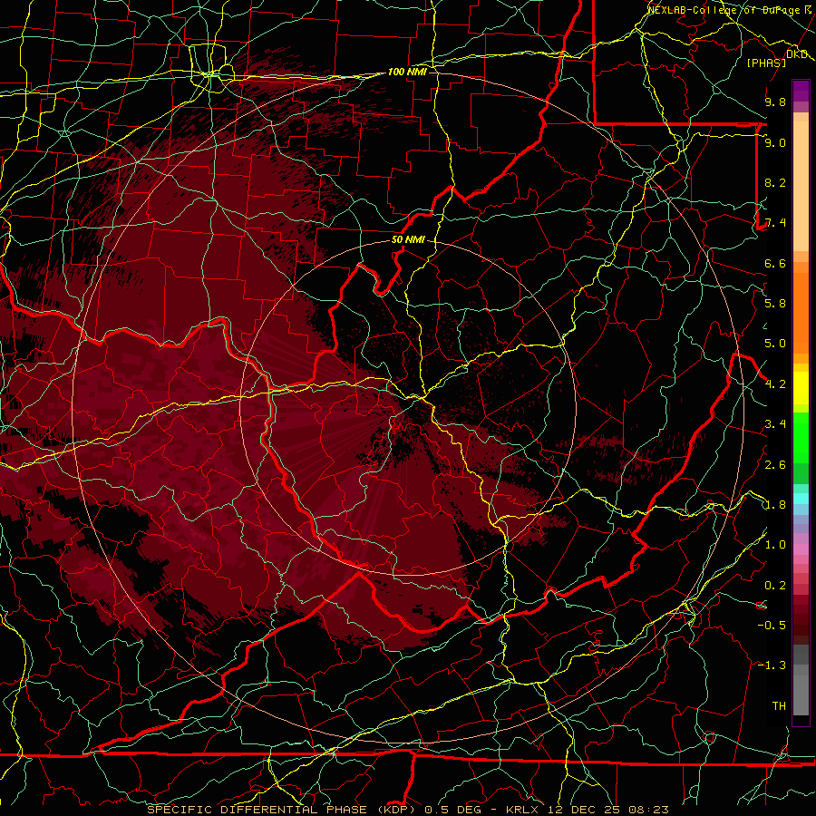Click the 1.8 value on the scale
This screenshot has width=816, height=816.
coord(775,505)
